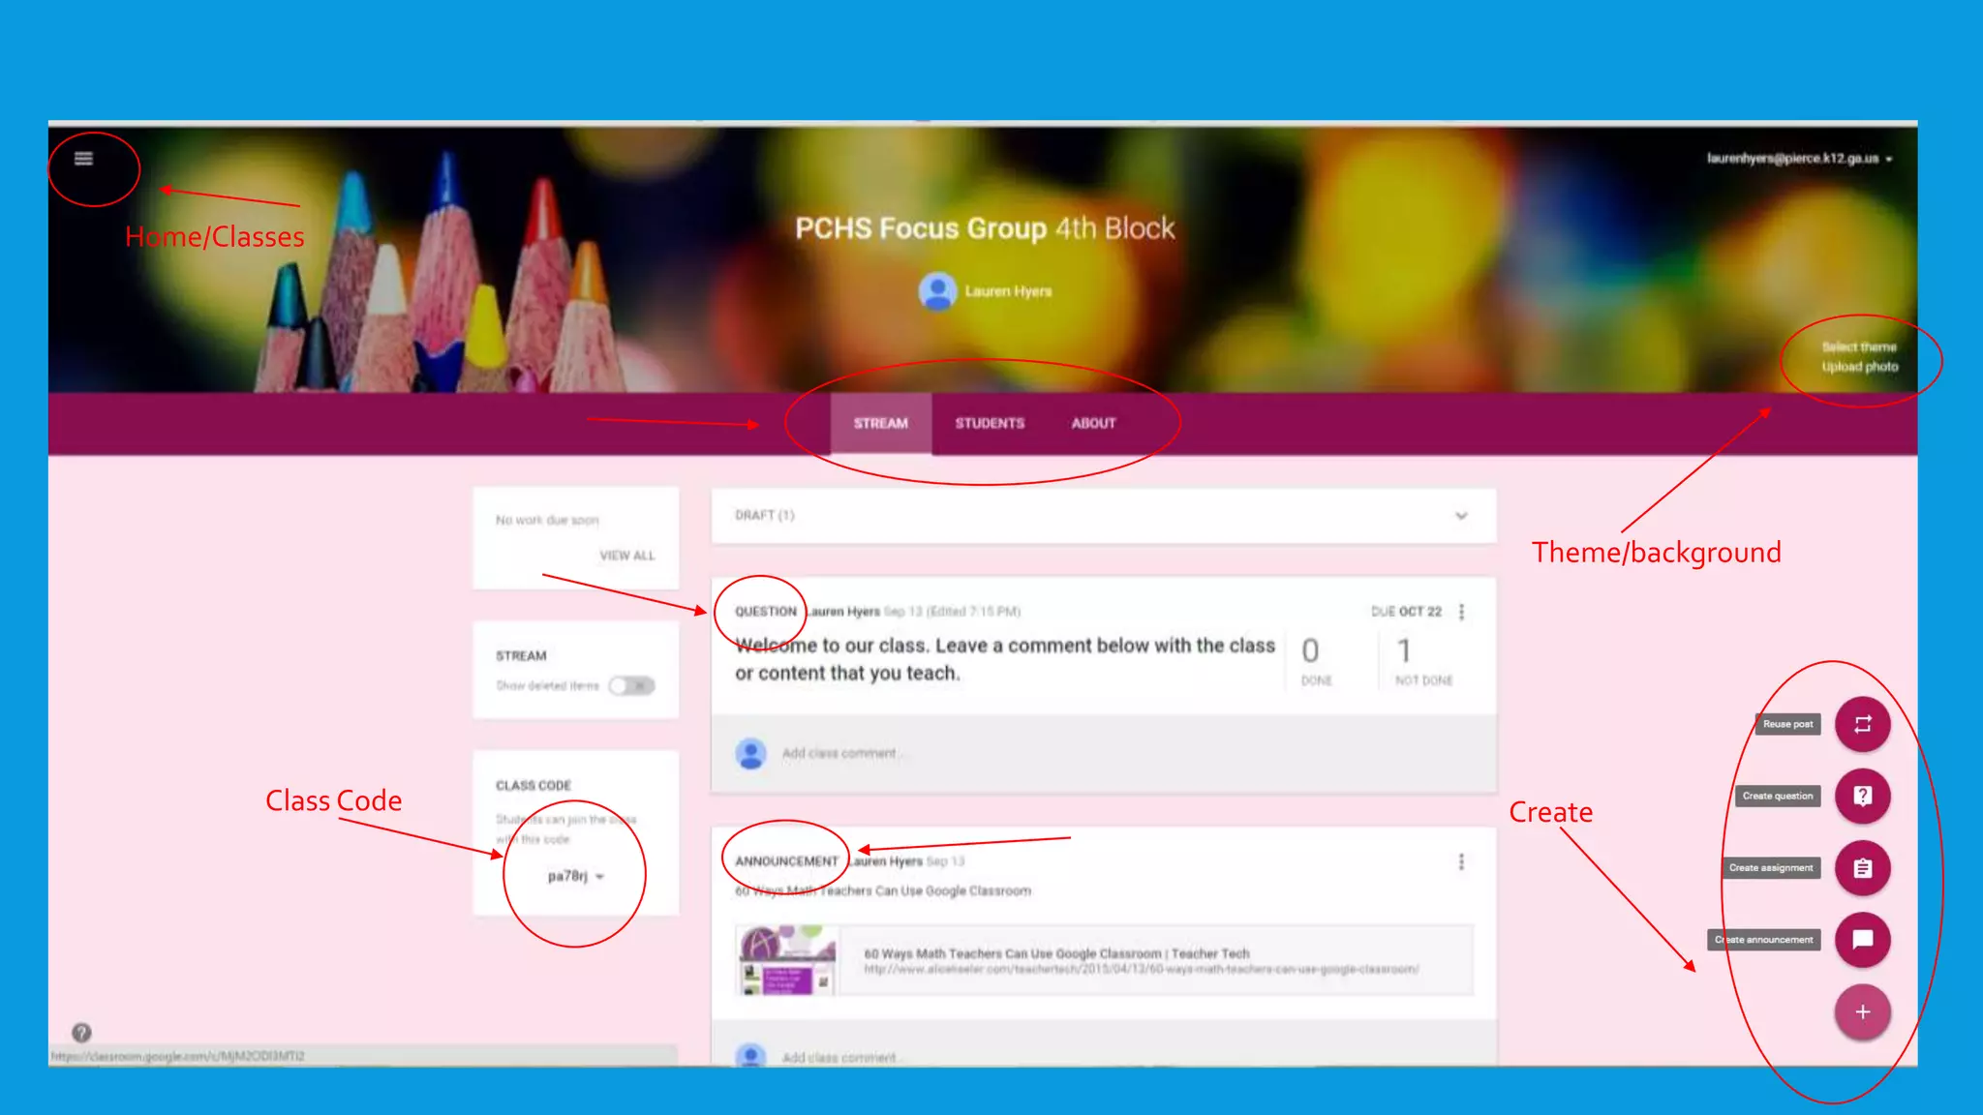Open the hamburger main menu

pos(83,159)
